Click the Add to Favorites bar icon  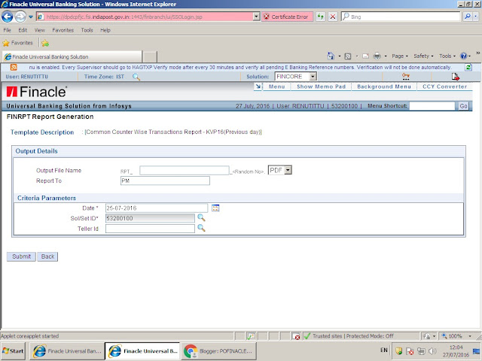tap(45, 44)
